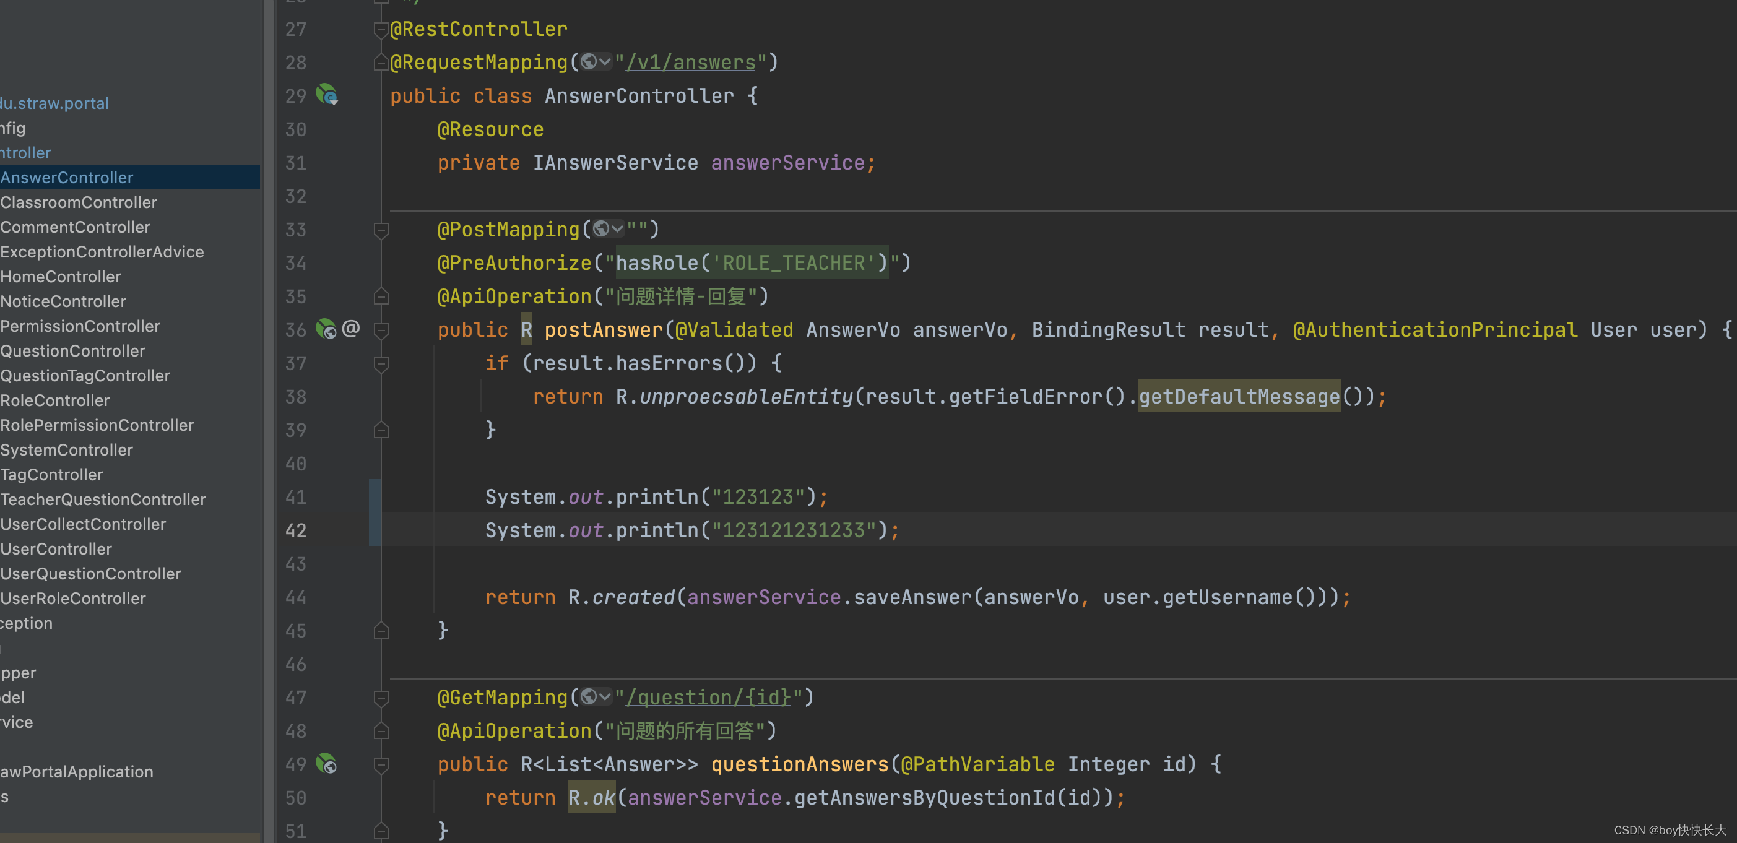Click the endpoint gutter icon on line 36
The image size is (1737, 843).
pyautogui.click(x=326, y=329)
